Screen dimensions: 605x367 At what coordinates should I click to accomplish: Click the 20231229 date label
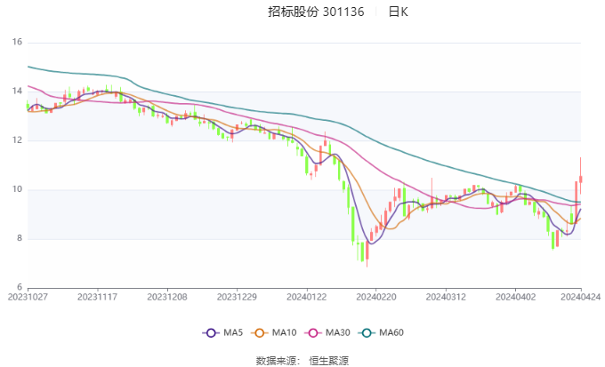pyautogui.click(x=235, y=298)
